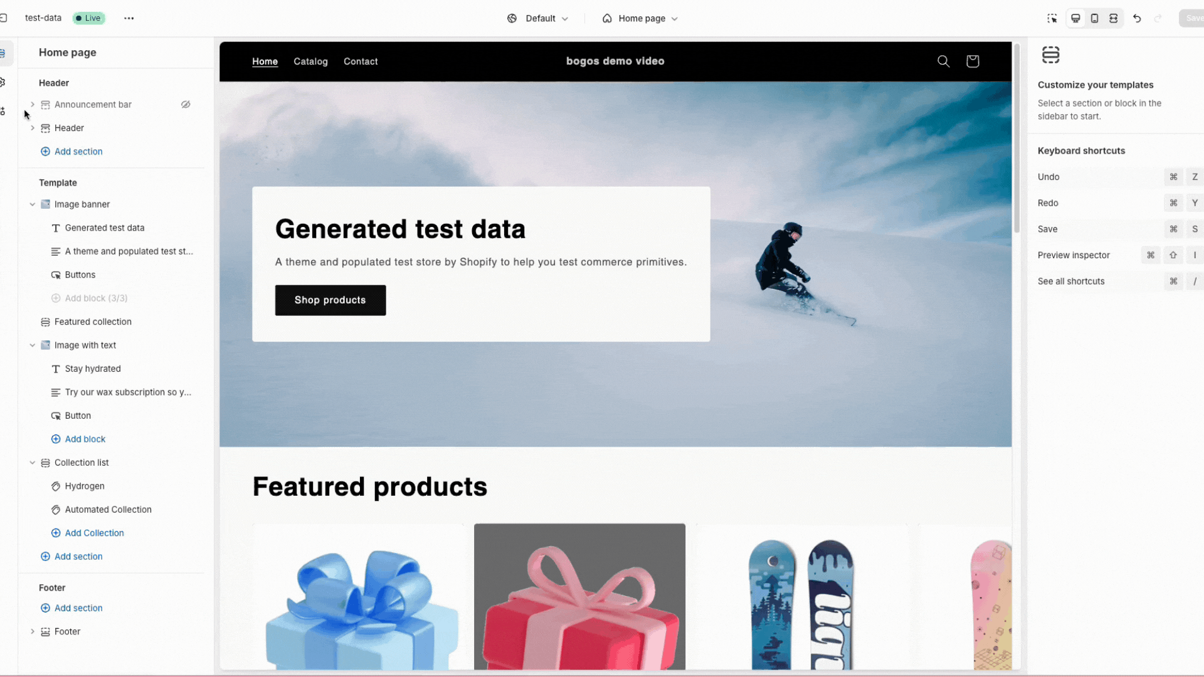Toggle visibility of Announcement bar

point(186,105)
